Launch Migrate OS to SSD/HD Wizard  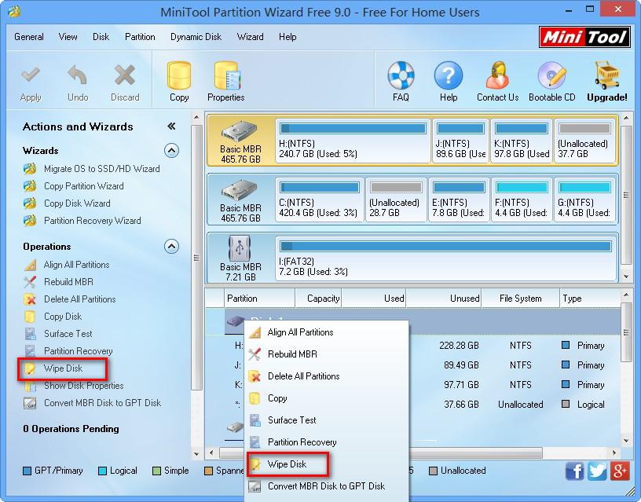click(x=102, y=169)
